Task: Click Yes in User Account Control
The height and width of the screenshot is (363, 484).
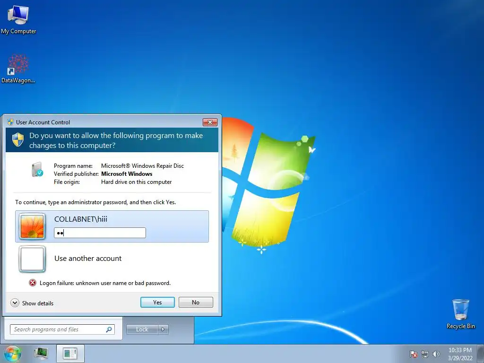Action: click(x=157, y=302)
